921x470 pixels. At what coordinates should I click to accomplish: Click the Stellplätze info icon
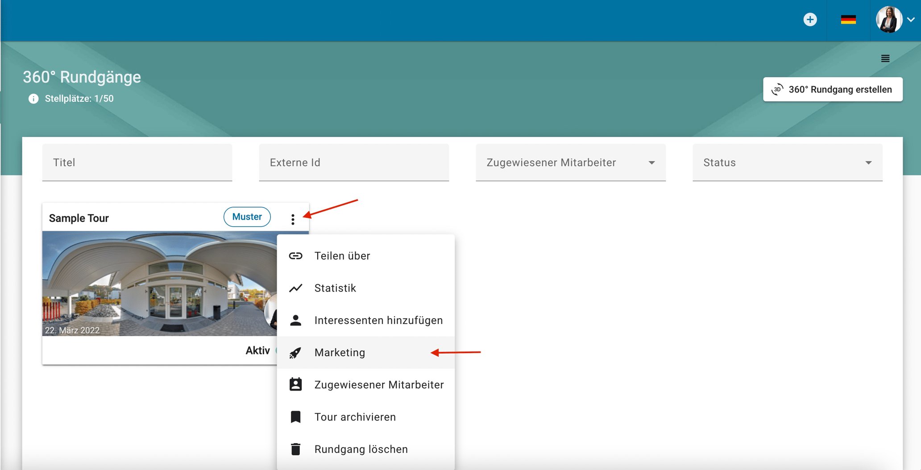pos(33,99)
